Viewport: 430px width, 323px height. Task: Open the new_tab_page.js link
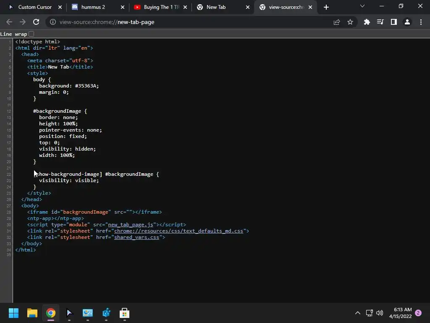131,225
